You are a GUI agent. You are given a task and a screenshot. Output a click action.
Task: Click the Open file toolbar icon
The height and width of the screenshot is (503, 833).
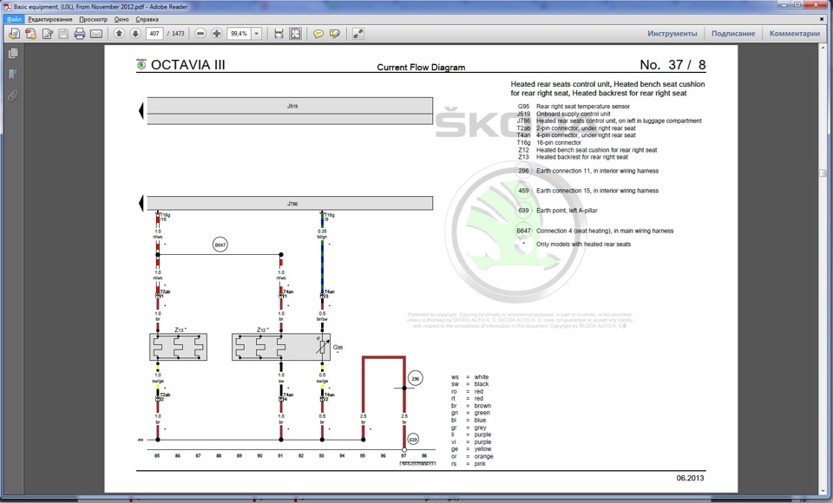(x=14, y=34)
